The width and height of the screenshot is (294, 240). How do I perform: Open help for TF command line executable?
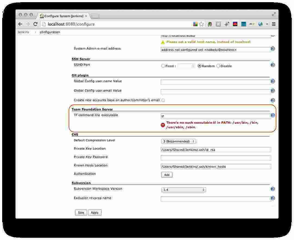[273, 115]
